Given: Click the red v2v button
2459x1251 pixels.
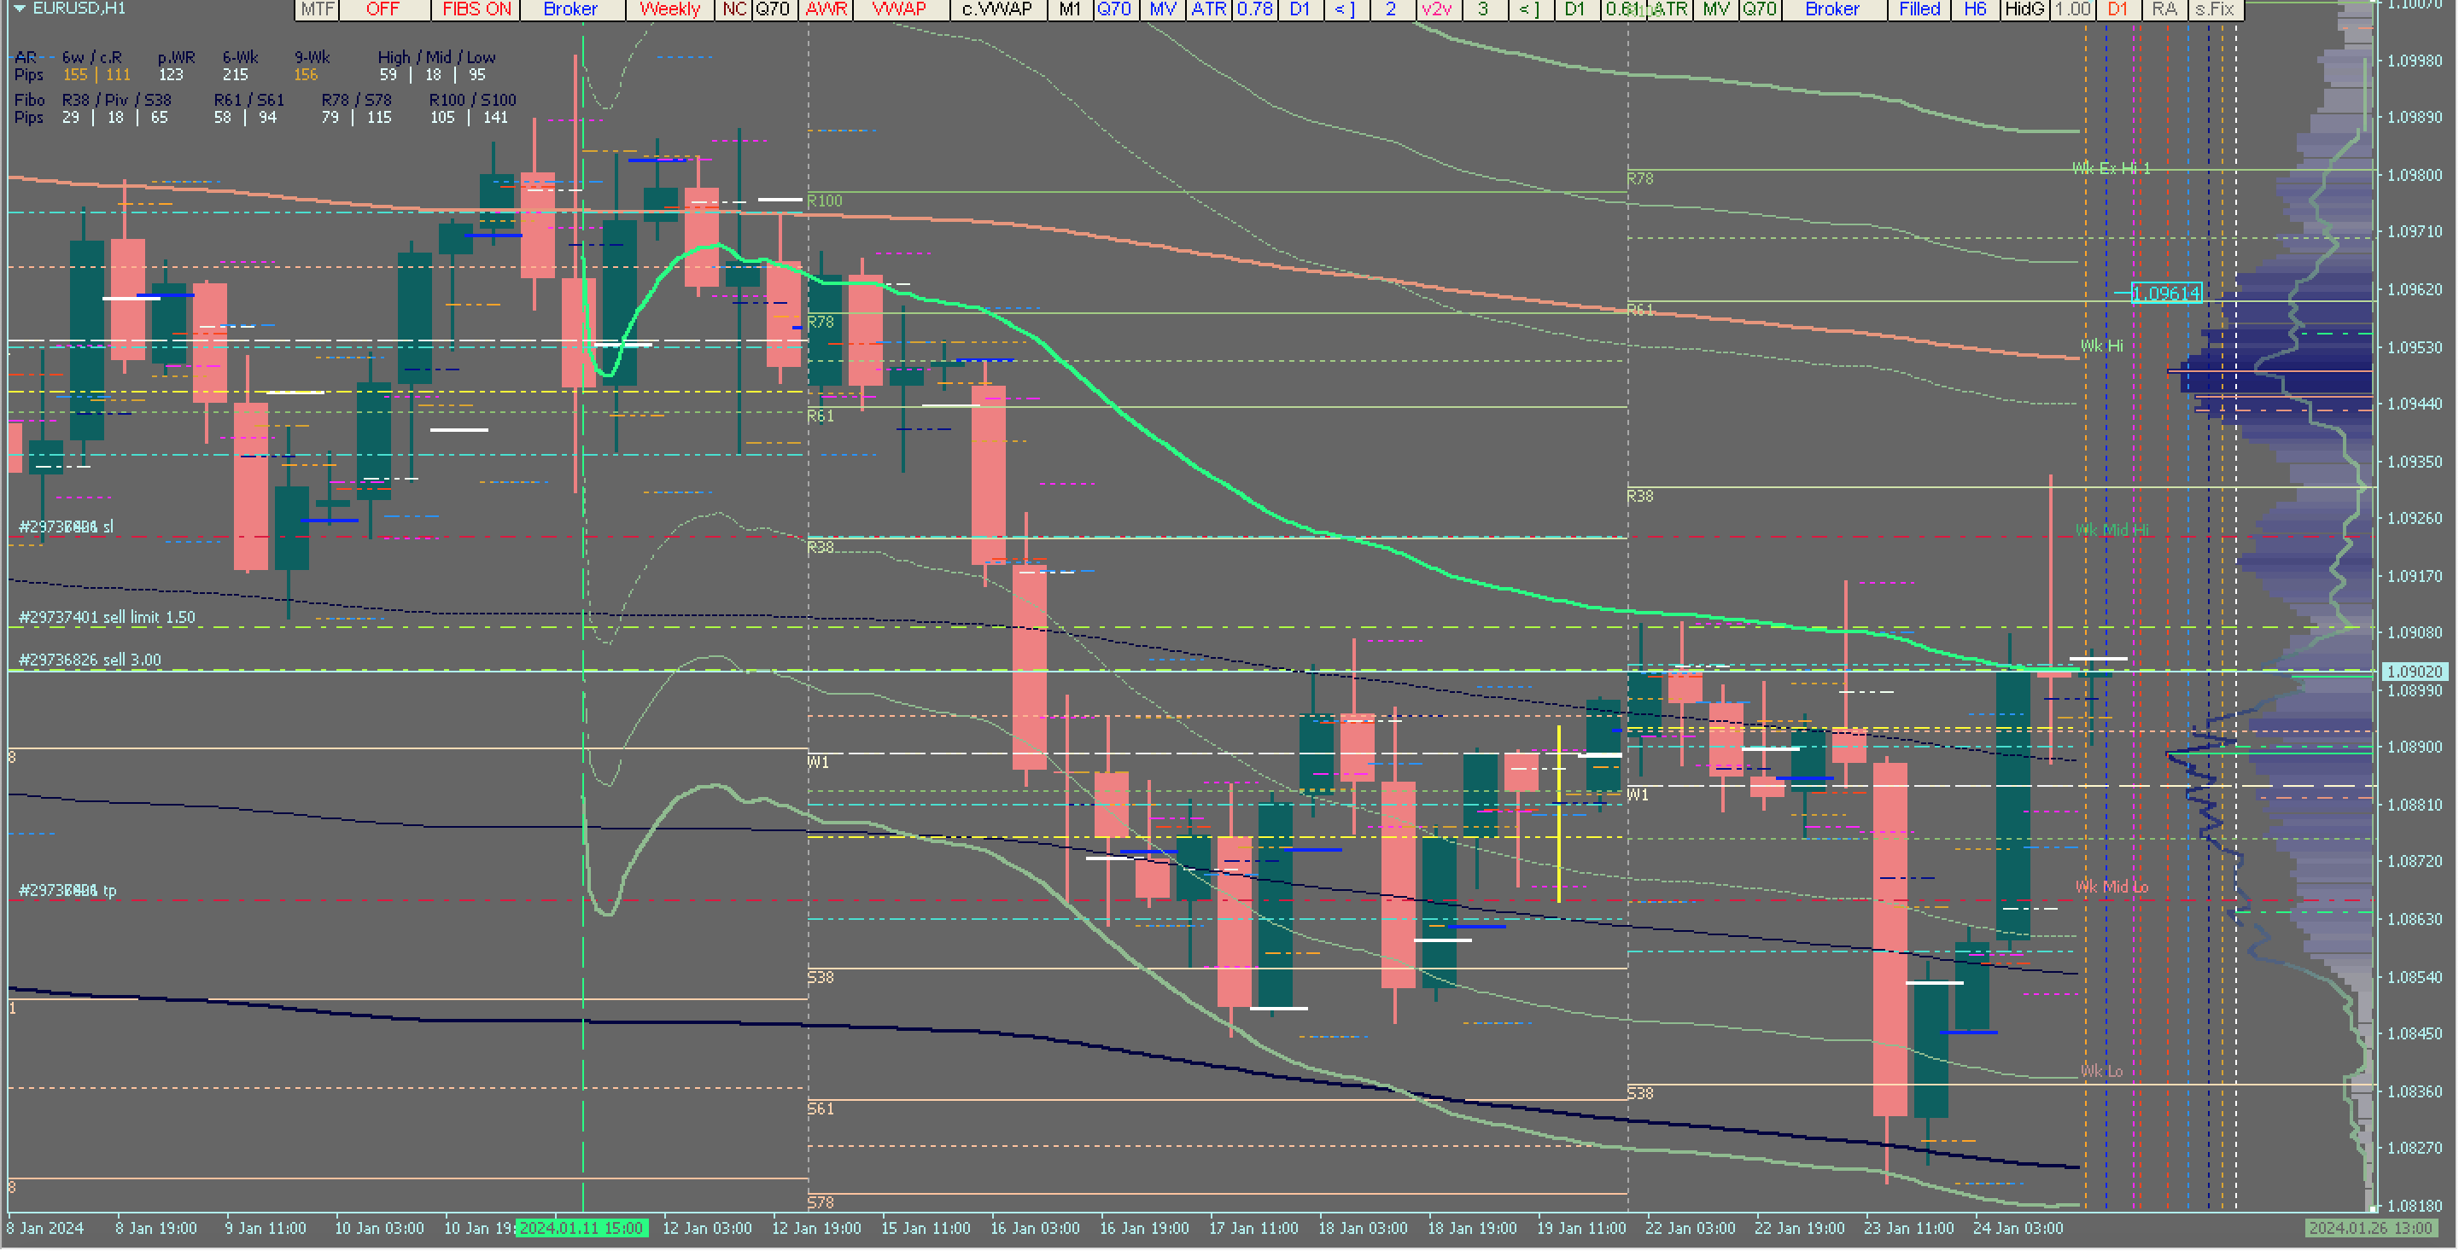Looking at the screenshot, I should tap(1435, 9).
